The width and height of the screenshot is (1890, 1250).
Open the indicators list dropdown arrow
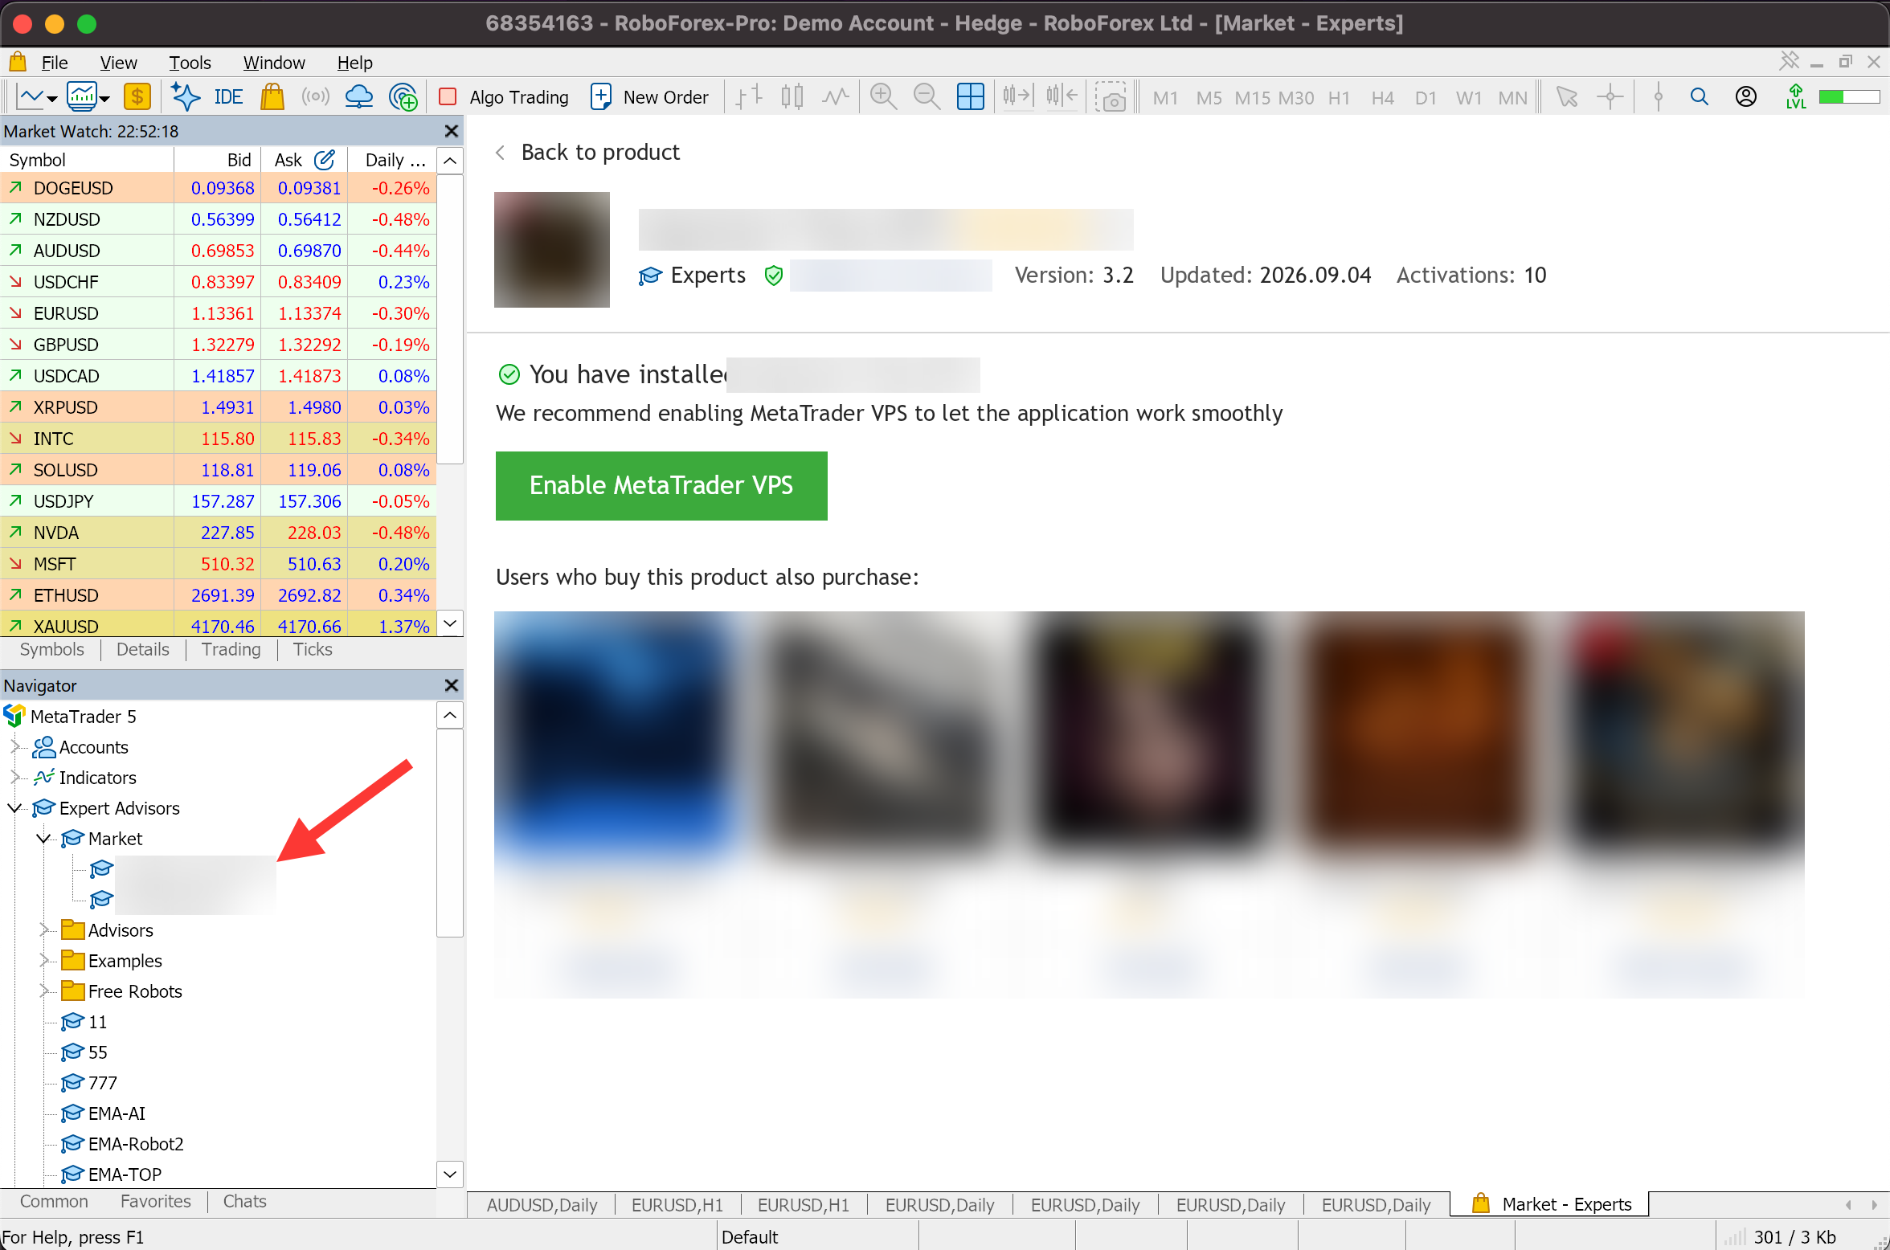pos(104,100)
